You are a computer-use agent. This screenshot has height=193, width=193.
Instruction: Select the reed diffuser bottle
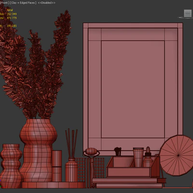[71, 170]
